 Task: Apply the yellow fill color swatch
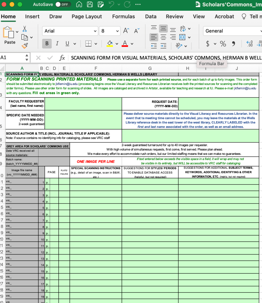(x=110, y=44)
